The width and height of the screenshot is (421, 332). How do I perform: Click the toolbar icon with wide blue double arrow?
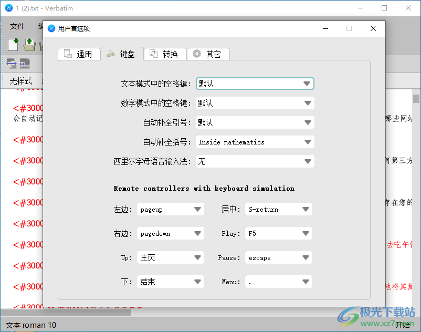click(x=12, y=64)
